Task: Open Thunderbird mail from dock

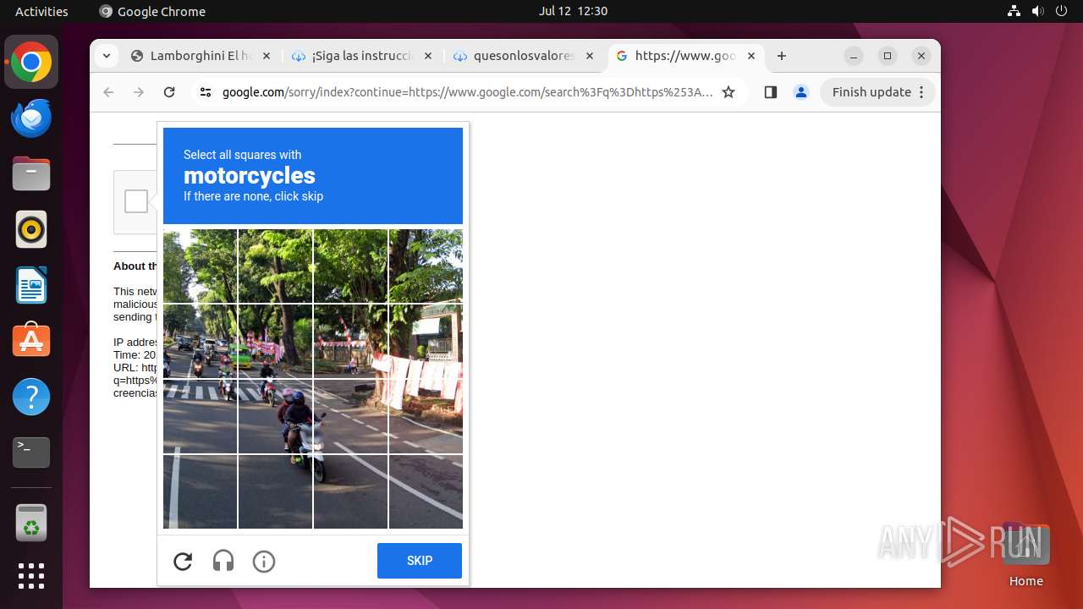Action: tap(31, 118)
